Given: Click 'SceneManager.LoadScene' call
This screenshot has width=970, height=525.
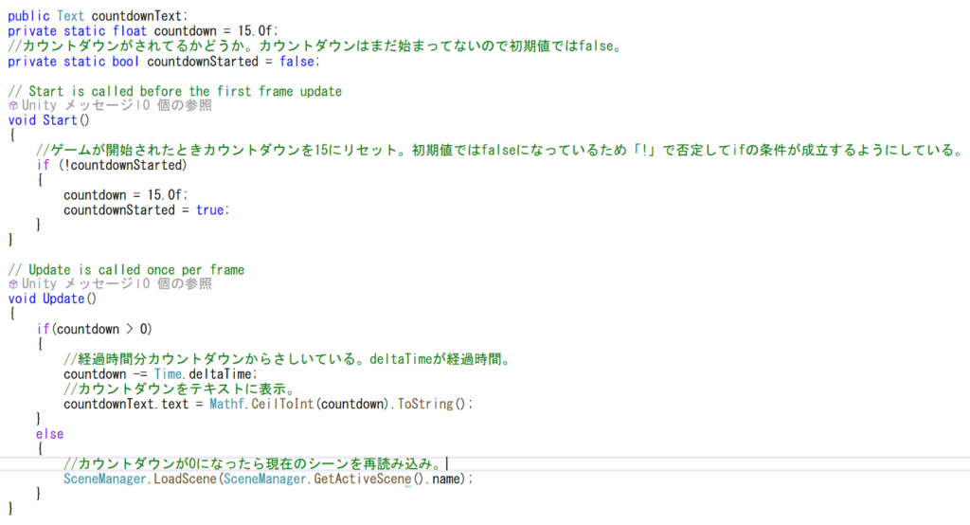Looking at the screenshot, I should 140,479.
